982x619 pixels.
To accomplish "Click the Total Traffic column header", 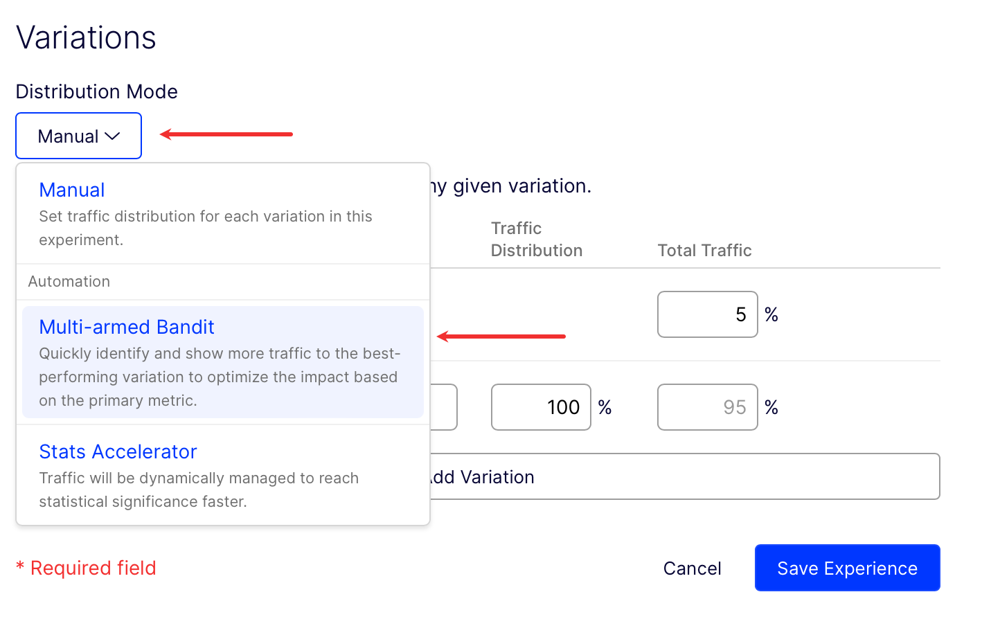I will click(704, 251).
